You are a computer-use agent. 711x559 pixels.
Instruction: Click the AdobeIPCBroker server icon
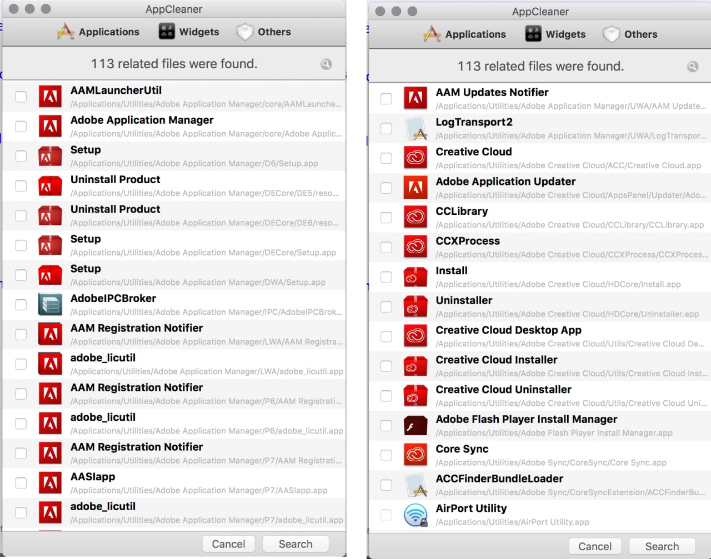tap(50, 305)
